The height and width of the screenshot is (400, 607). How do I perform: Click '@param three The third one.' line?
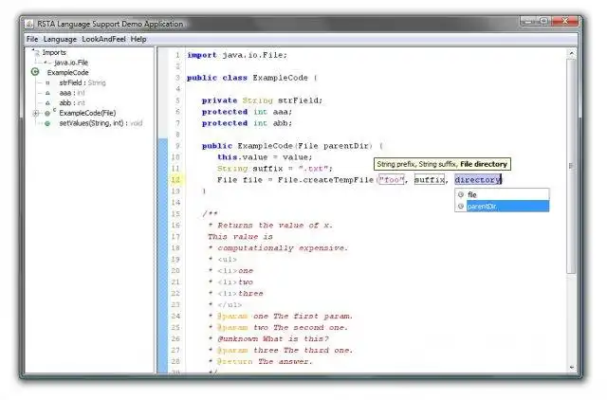[285, 350]
